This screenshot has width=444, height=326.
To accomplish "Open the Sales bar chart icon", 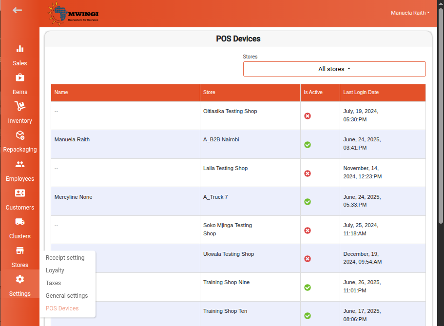I will [20, 49].
